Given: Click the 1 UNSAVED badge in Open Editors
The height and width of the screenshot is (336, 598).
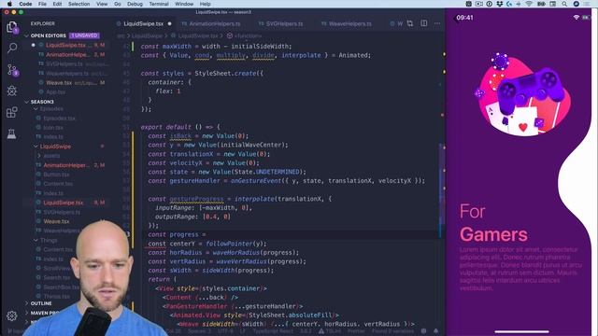Looking at the screenshot, I should point(84,35).
